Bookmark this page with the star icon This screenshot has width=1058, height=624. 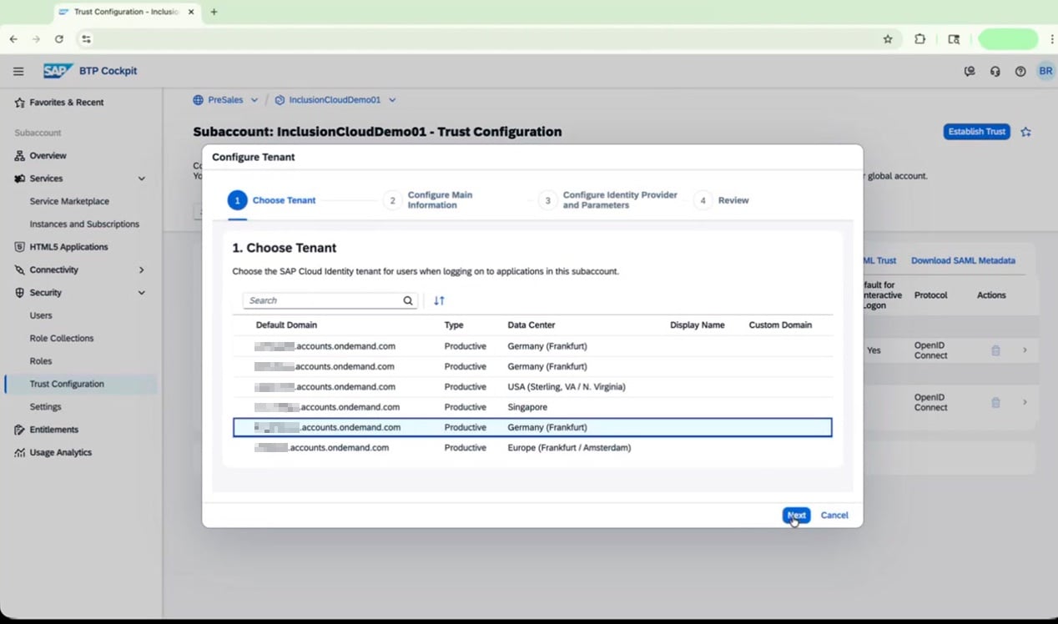click(888, 39)
